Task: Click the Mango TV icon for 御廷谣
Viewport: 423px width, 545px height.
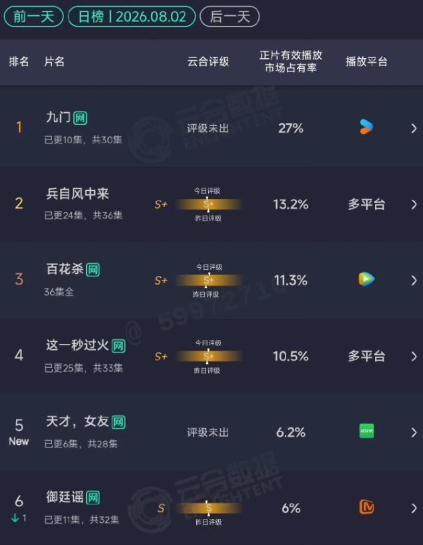Action: point(366,507)
